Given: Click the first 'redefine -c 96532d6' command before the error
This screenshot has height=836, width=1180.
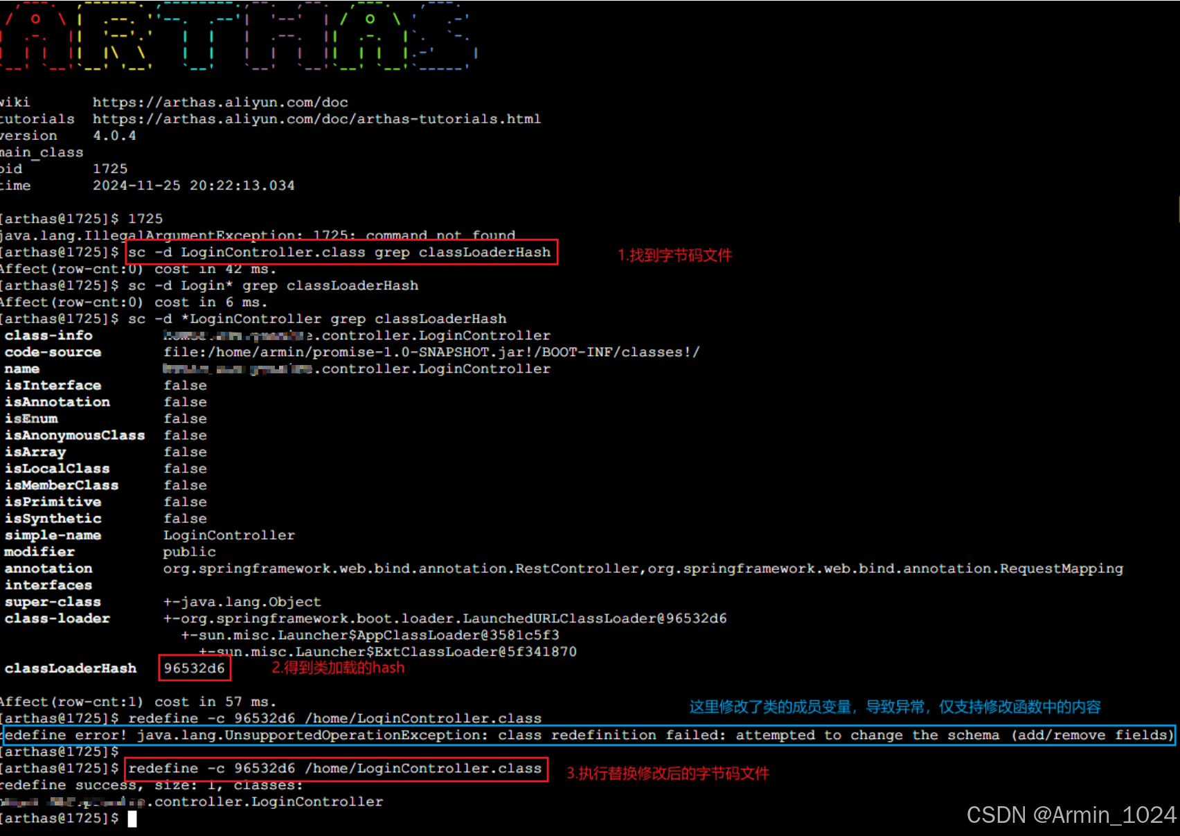Looking at the screenshot, I should [x=335, y=718].
